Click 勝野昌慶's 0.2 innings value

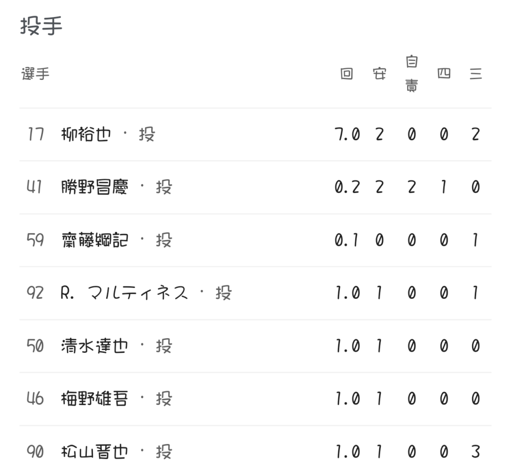point(347,188)
